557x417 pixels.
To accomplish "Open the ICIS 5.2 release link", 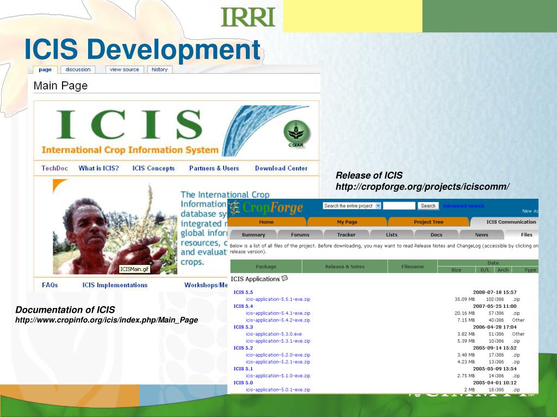I will (243, 348).
